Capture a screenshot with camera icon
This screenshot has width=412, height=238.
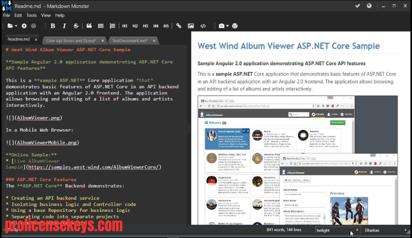(221, 26)
